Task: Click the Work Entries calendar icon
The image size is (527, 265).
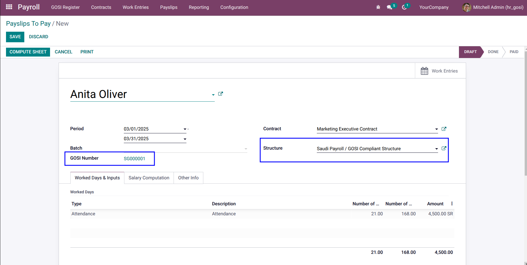Action: tap(424, 71)
